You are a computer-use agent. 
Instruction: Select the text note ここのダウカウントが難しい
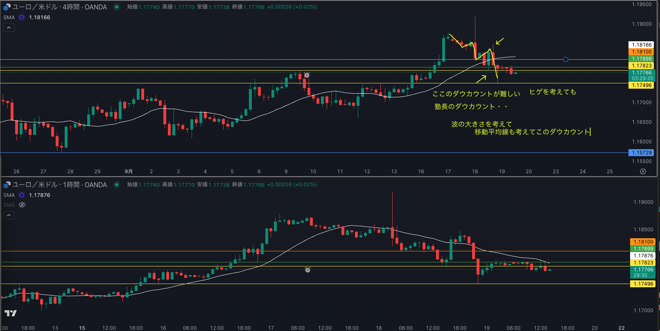click(x=476, y=94)
